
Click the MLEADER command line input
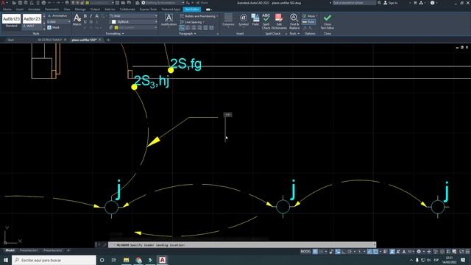242,245
